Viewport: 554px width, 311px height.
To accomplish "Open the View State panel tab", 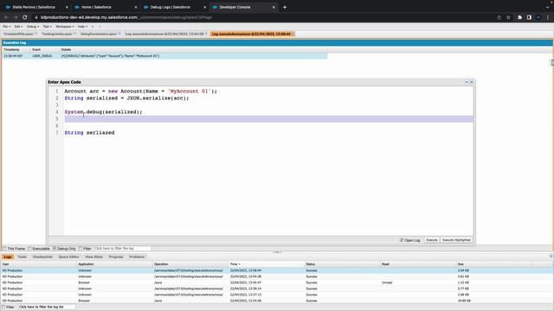I will tap(93, 257).
